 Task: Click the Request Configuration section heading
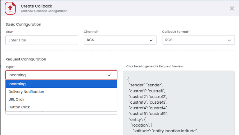click(26, 59)
